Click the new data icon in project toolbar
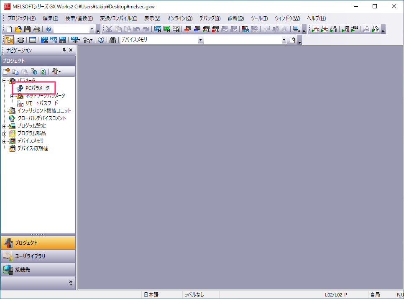404x299 pixels. tap(6, 72)
